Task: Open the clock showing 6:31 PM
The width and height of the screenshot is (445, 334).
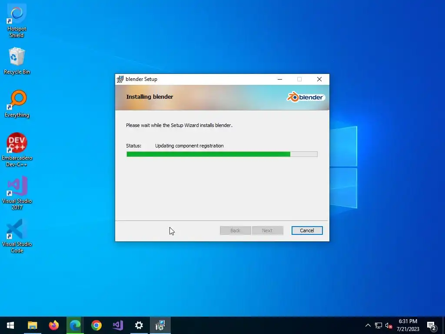Action: point(408,325)
